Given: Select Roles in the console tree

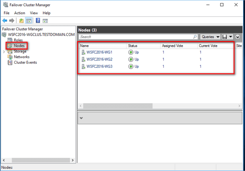Looking at the screenshot, I should point(18,40).
